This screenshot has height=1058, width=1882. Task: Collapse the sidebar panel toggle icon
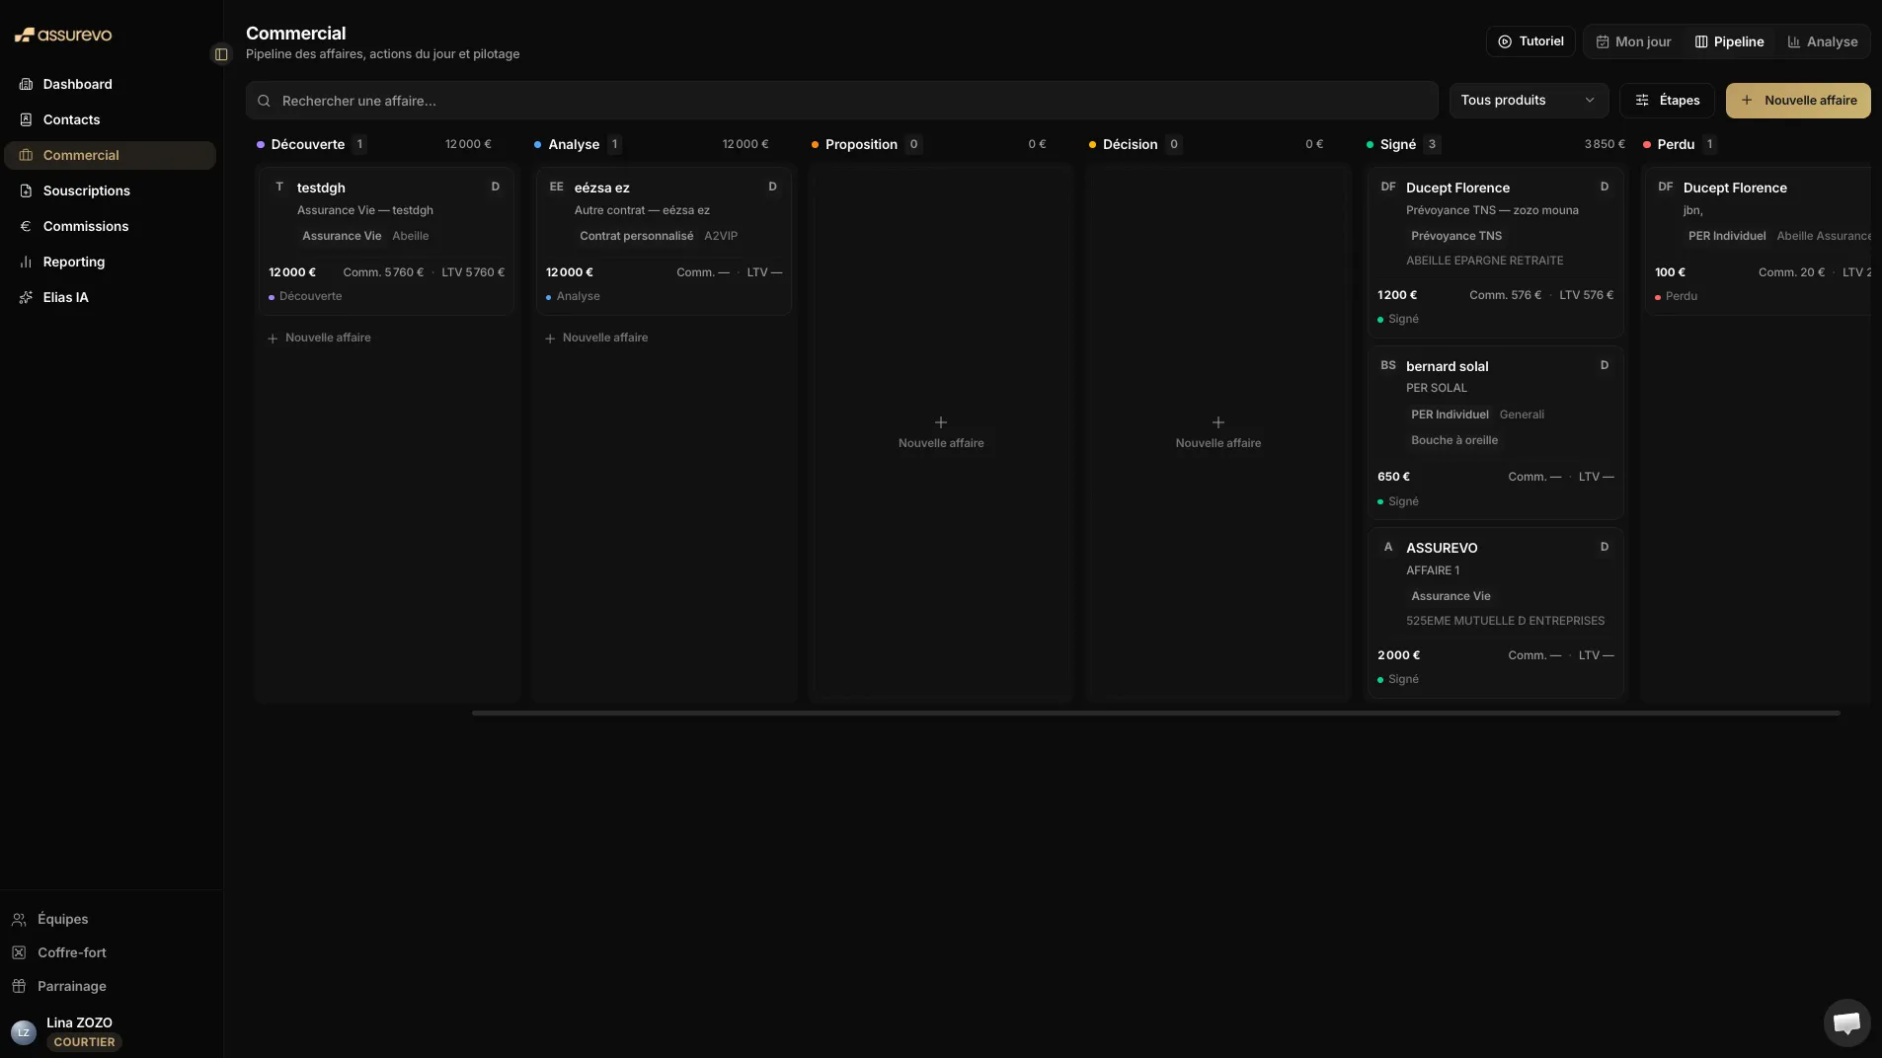click(221, 54)
